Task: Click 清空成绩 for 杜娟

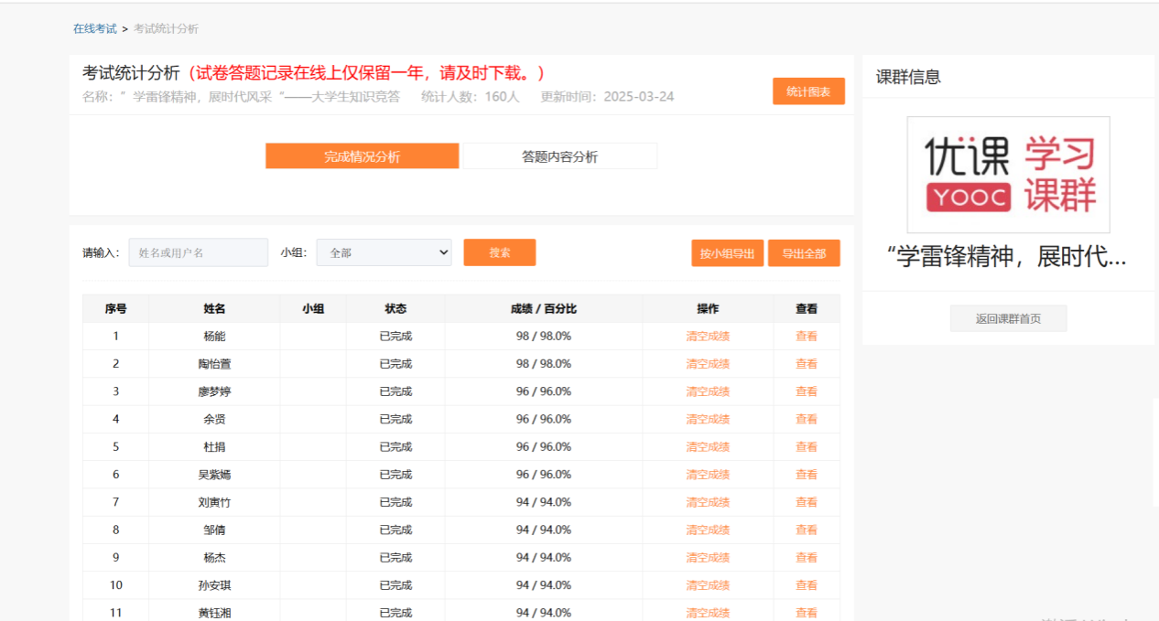Action: click(708, 447)
